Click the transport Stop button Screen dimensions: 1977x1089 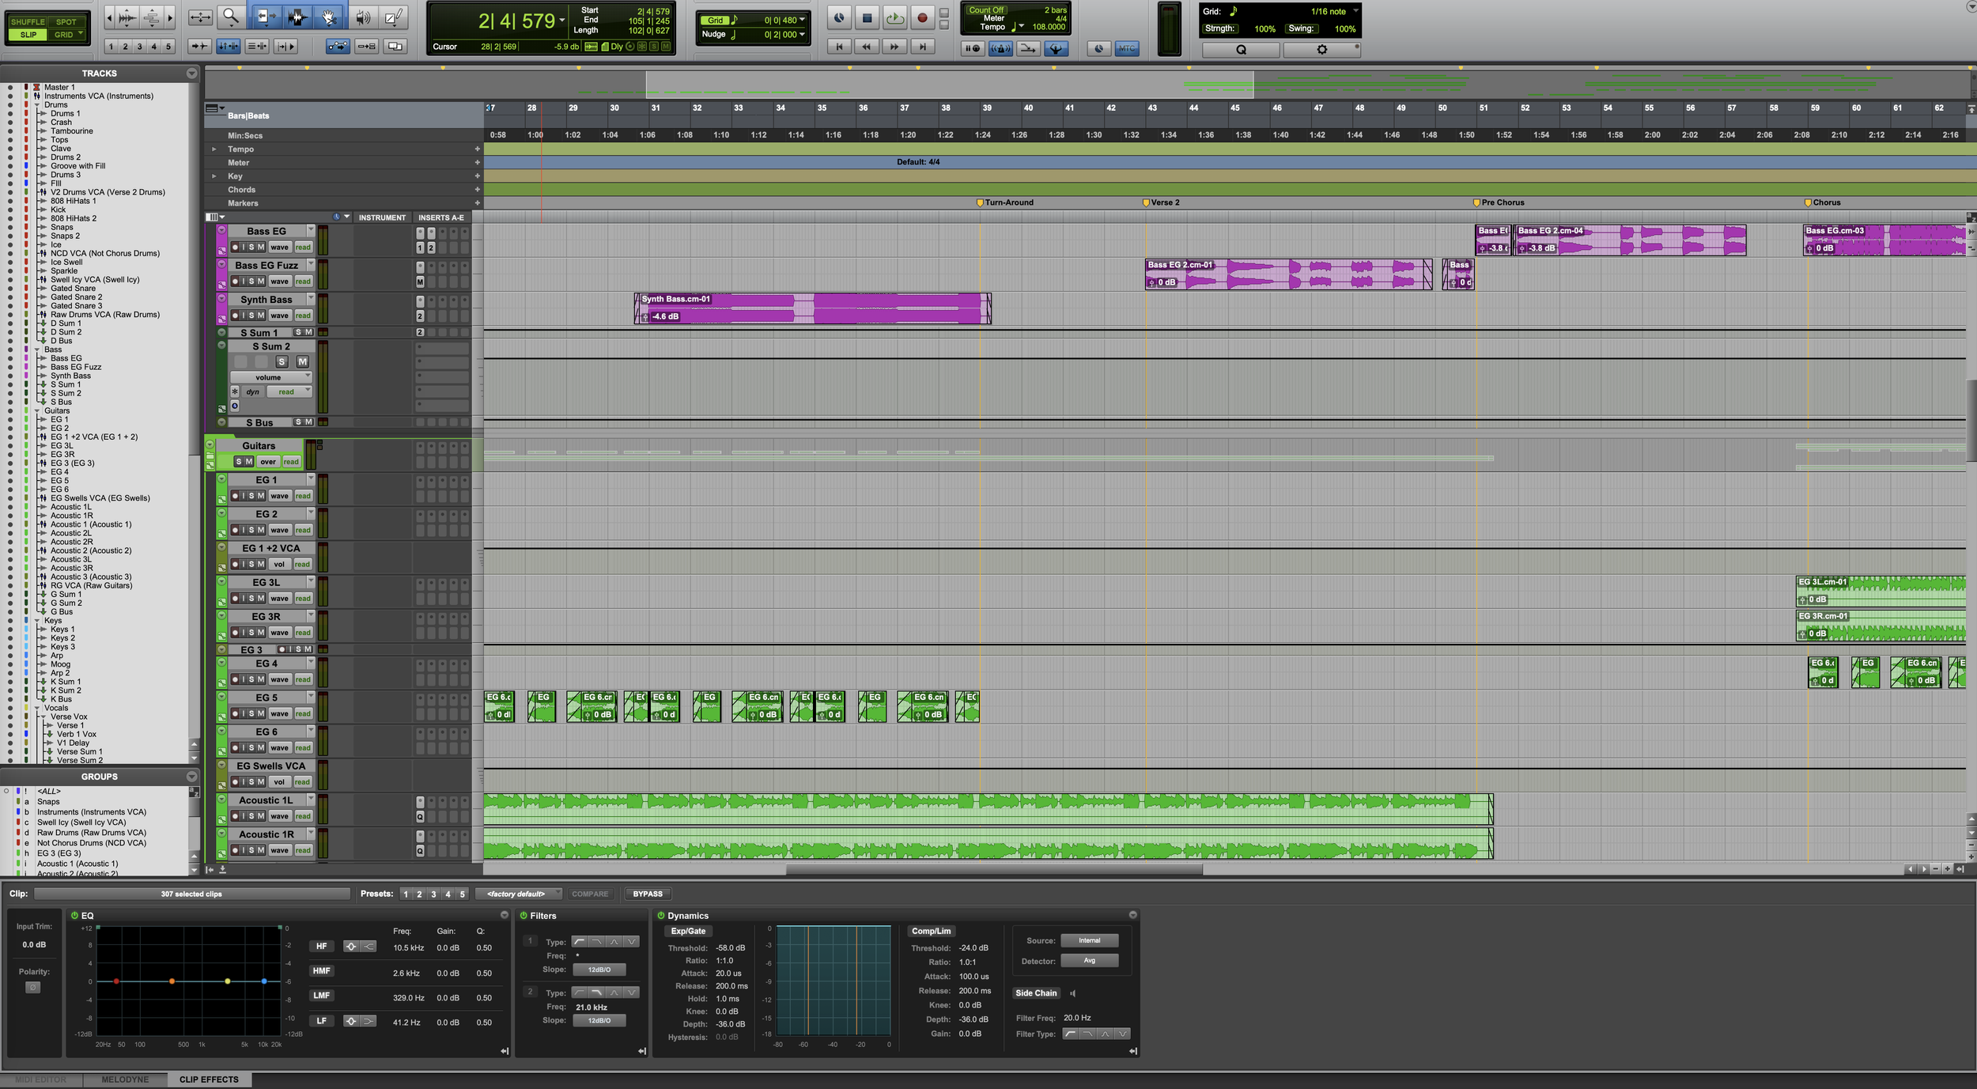coord(867,17)
